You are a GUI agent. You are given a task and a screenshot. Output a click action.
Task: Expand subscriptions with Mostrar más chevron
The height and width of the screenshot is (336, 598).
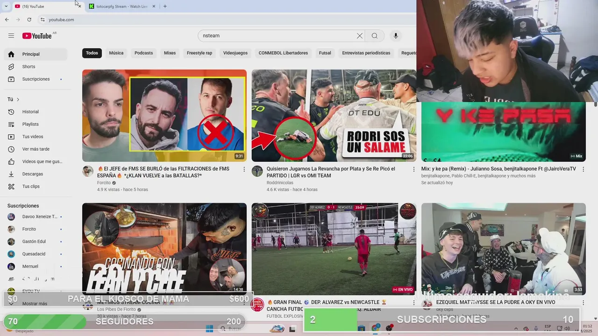(x=11, y=303)
